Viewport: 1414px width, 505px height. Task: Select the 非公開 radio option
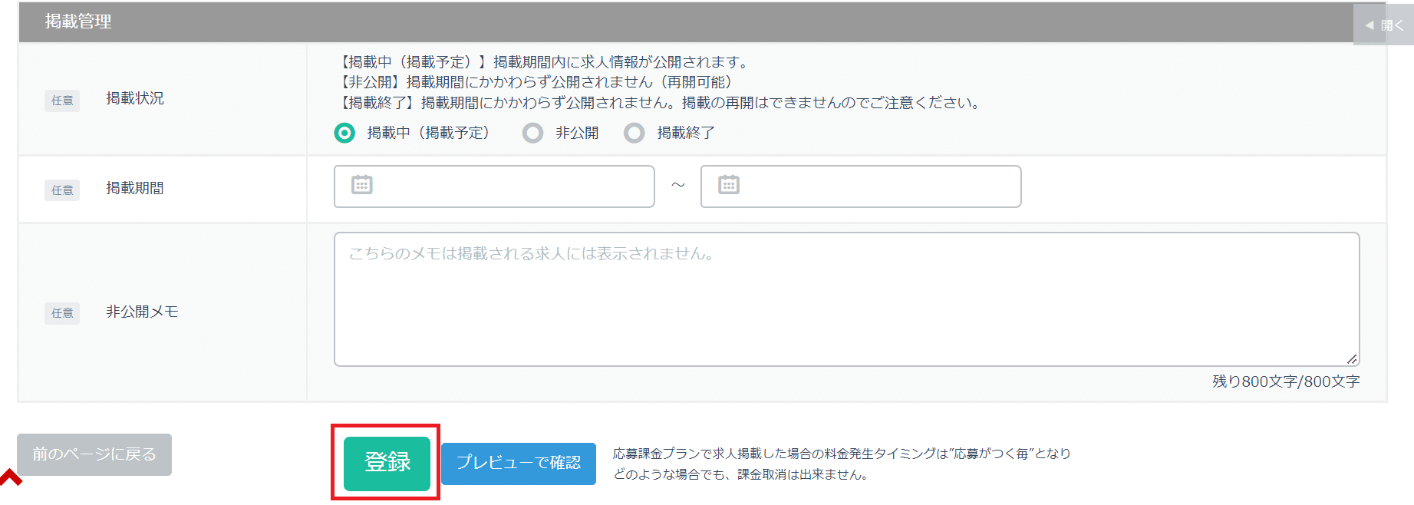tap(532, 134)
